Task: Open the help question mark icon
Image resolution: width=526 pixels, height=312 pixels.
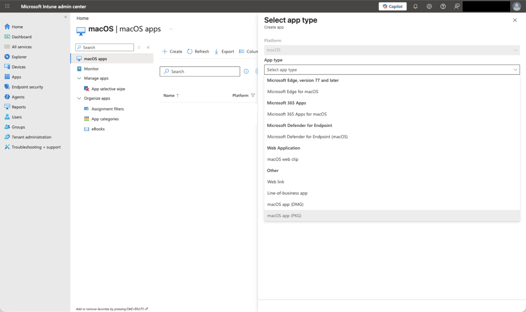Action: [443, 6]
